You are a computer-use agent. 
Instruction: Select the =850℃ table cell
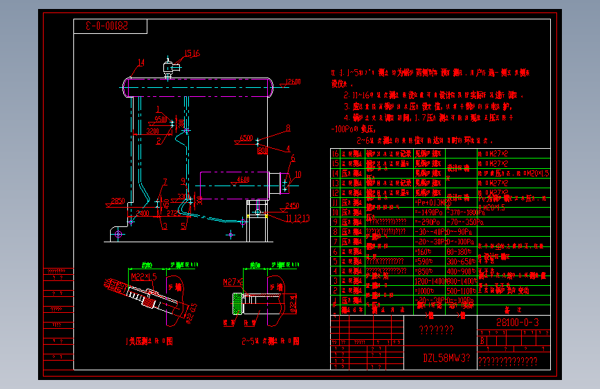424,271
